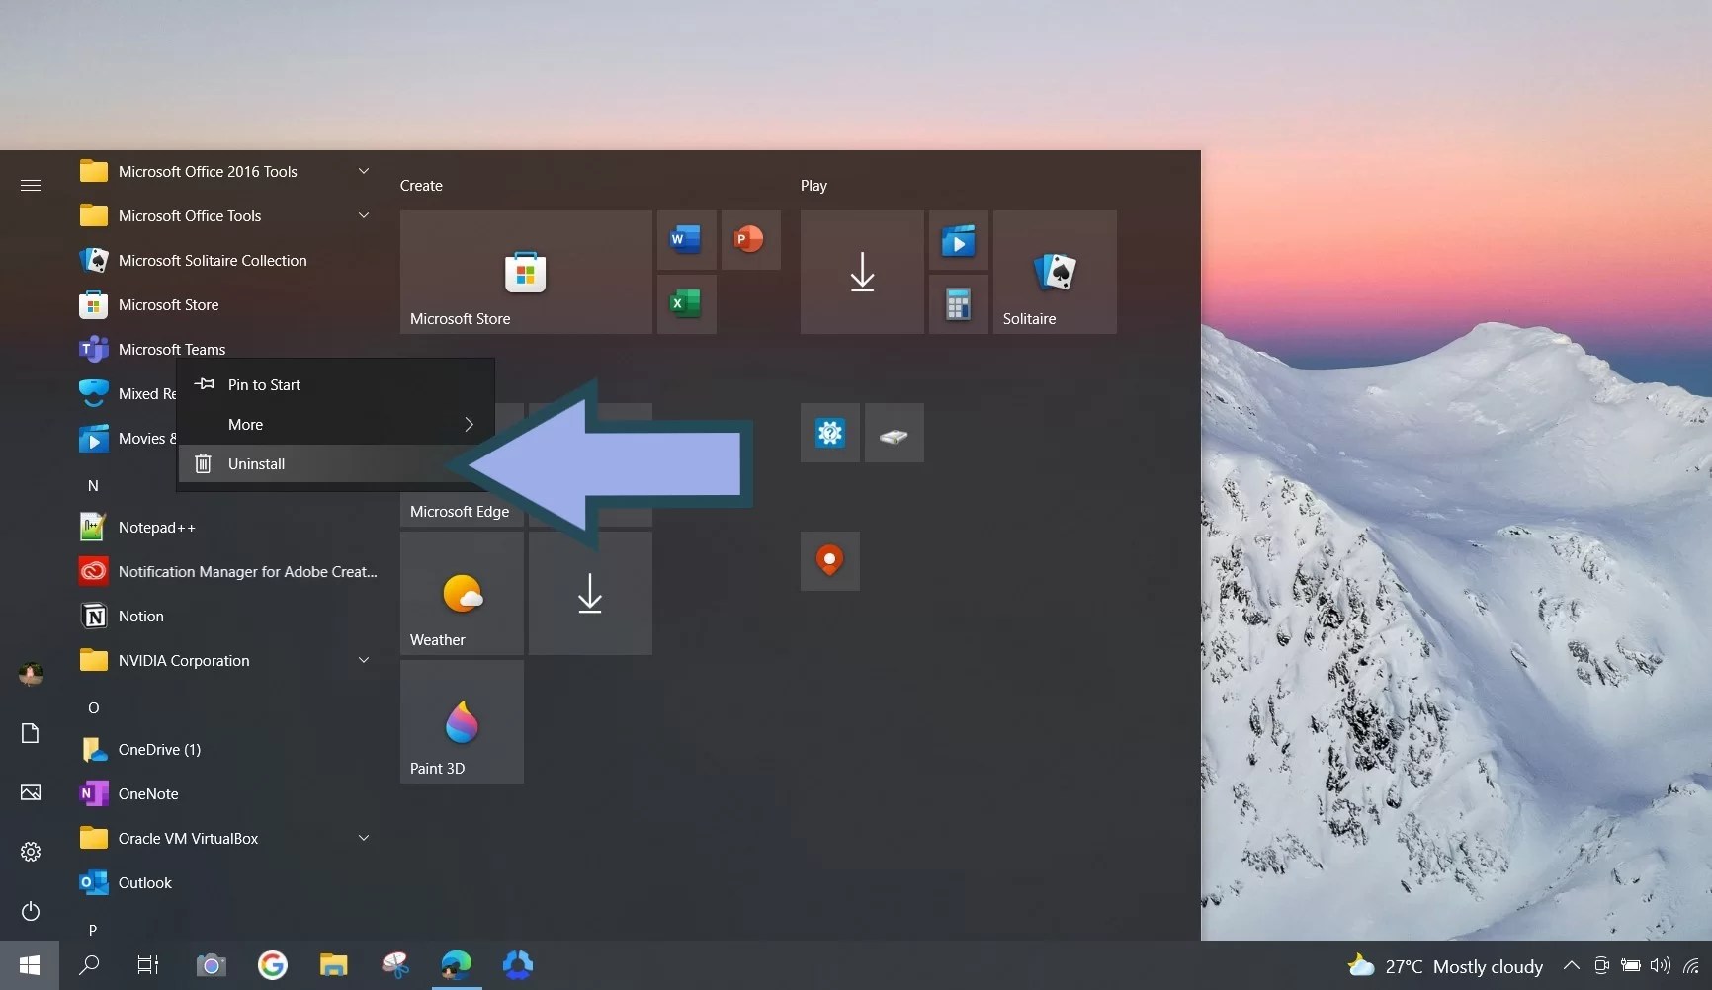Select Uninstall from the context menu
This screenshot has width=1712, height=990.
tap(255, 463)
